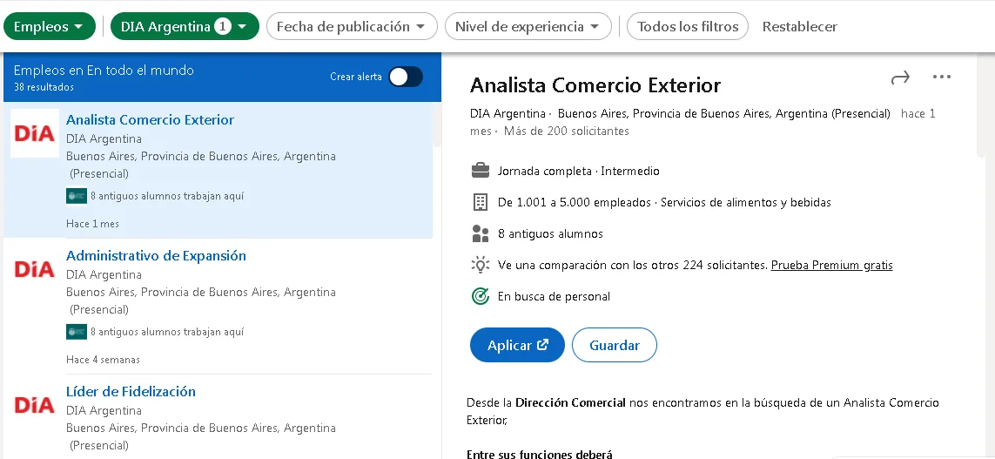Click DIA logo next to Líder de Fidelización
Viewport: 995px width, 459px height.
click(x=35, y=405)
